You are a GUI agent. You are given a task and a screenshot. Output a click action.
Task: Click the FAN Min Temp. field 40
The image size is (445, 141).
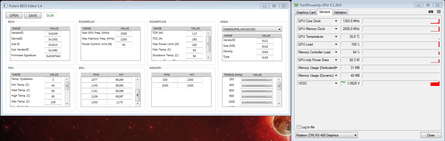pos(53,85)
